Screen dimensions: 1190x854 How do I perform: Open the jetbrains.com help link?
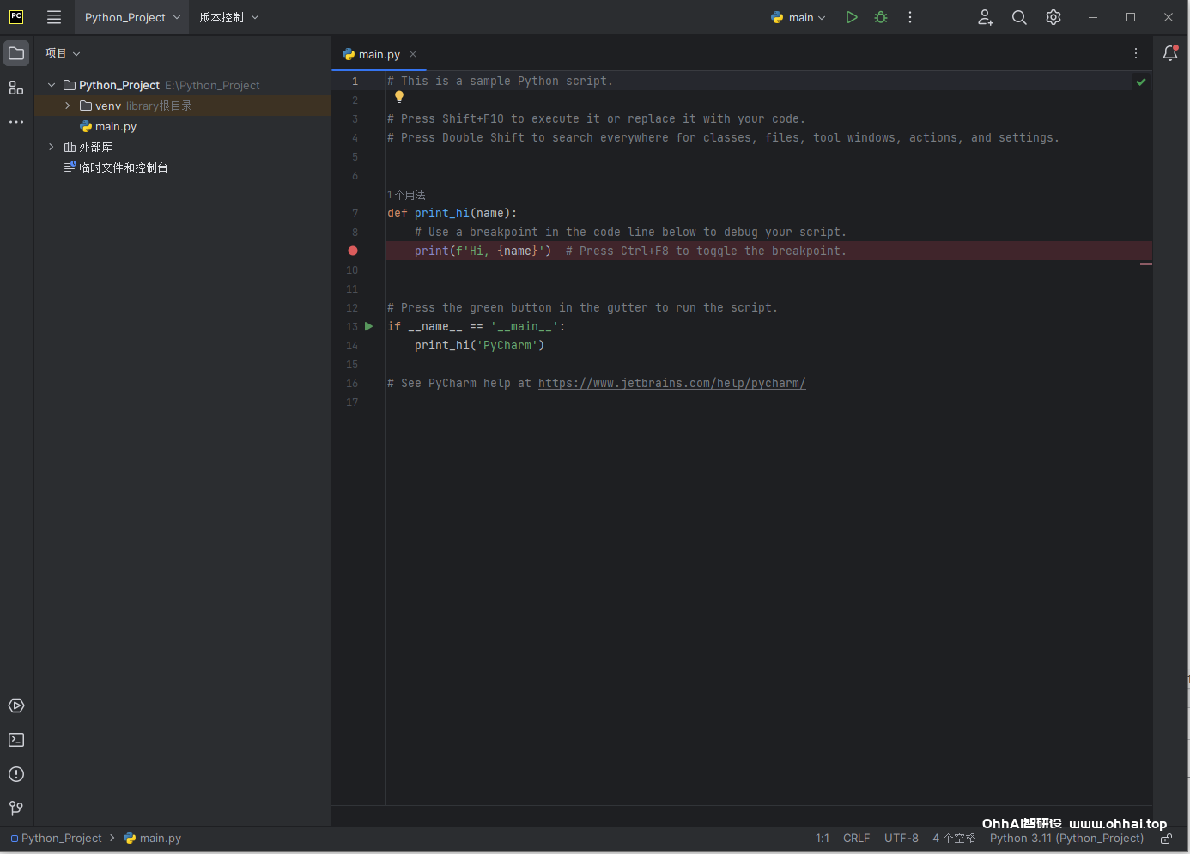coord(671,383)
